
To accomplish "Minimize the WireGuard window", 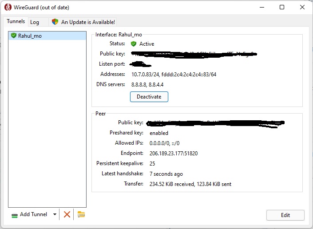I will tap(262, 8).
